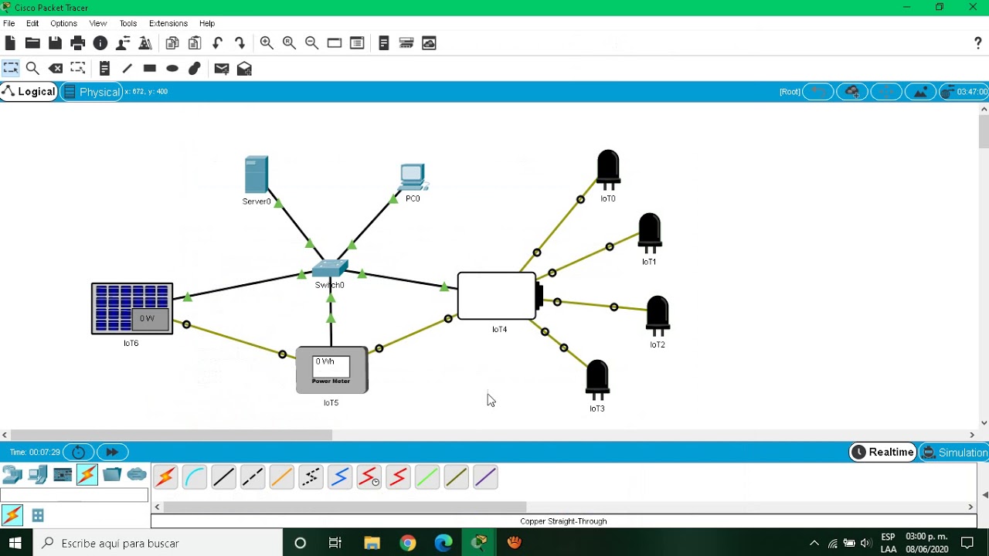Click the New file icon
Image resolution: width=989 pixels, height=556 pixels.
[x=10, y=43]
